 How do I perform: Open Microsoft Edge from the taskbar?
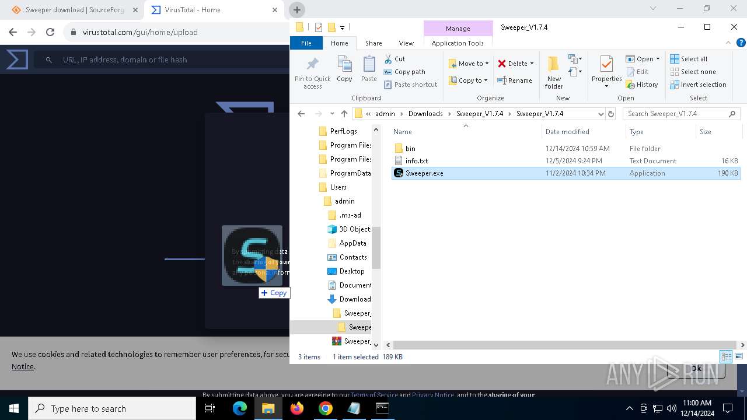(240, 408)
